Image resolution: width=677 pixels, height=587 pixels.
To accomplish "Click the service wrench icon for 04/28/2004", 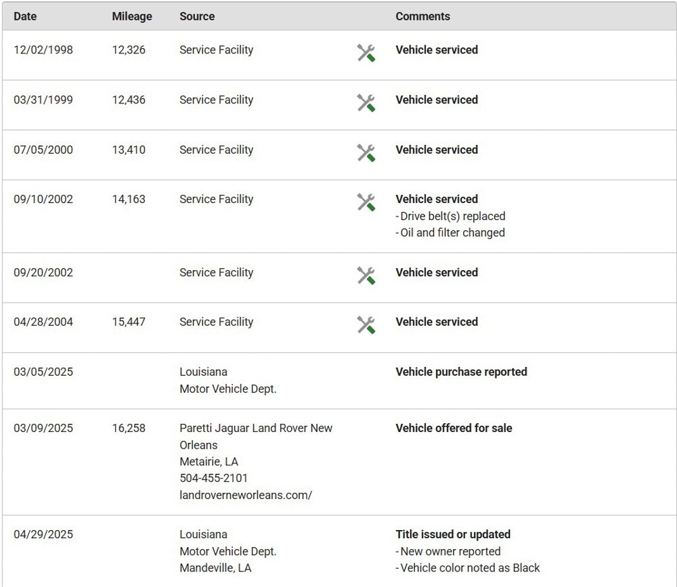I will pos(366,325).
